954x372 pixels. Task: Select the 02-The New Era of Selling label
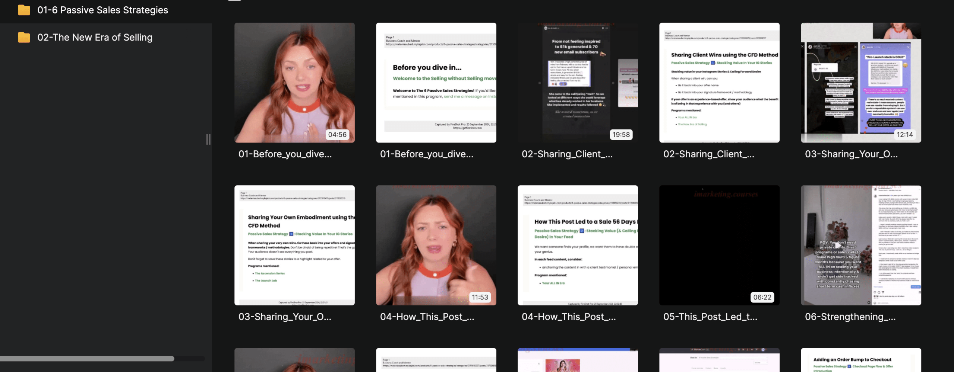point(95,37)
